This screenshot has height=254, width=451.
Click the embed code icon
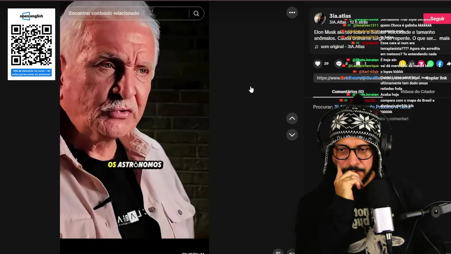pos(412,64)
